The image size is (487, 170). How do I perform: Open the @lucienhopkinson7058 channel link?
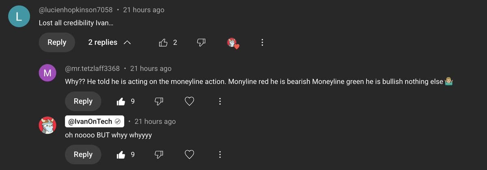[75, 10]
